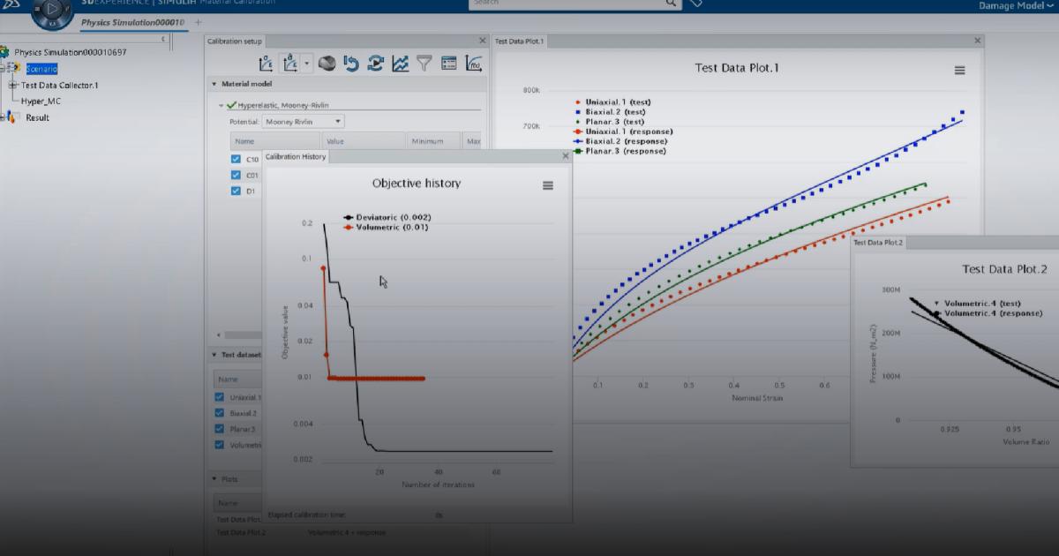1059x556 pixels.
Task: Open the Potential dropdown showing Mooney Rivlin
Action: pos(302,121)
